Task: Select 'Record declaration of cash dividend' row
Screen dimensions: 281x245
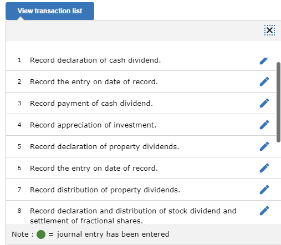Action: click(x=141, y=60)
